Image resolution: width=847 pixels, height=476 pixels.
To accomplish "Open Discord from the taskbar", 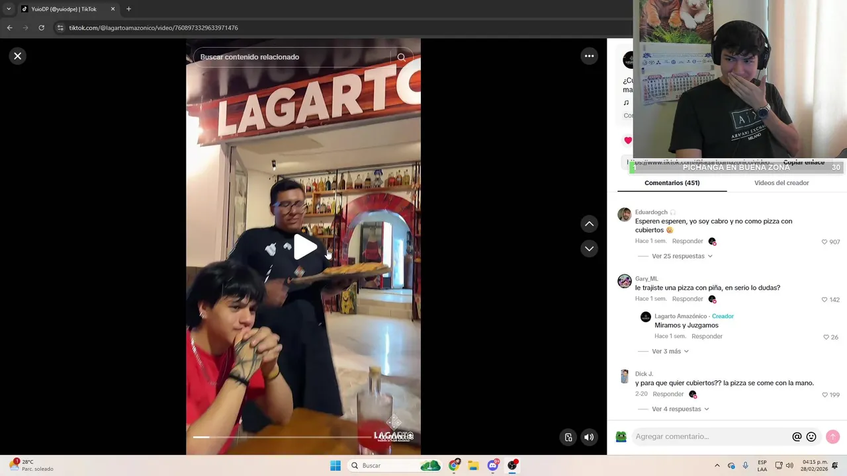I will [x=493, y=465].
